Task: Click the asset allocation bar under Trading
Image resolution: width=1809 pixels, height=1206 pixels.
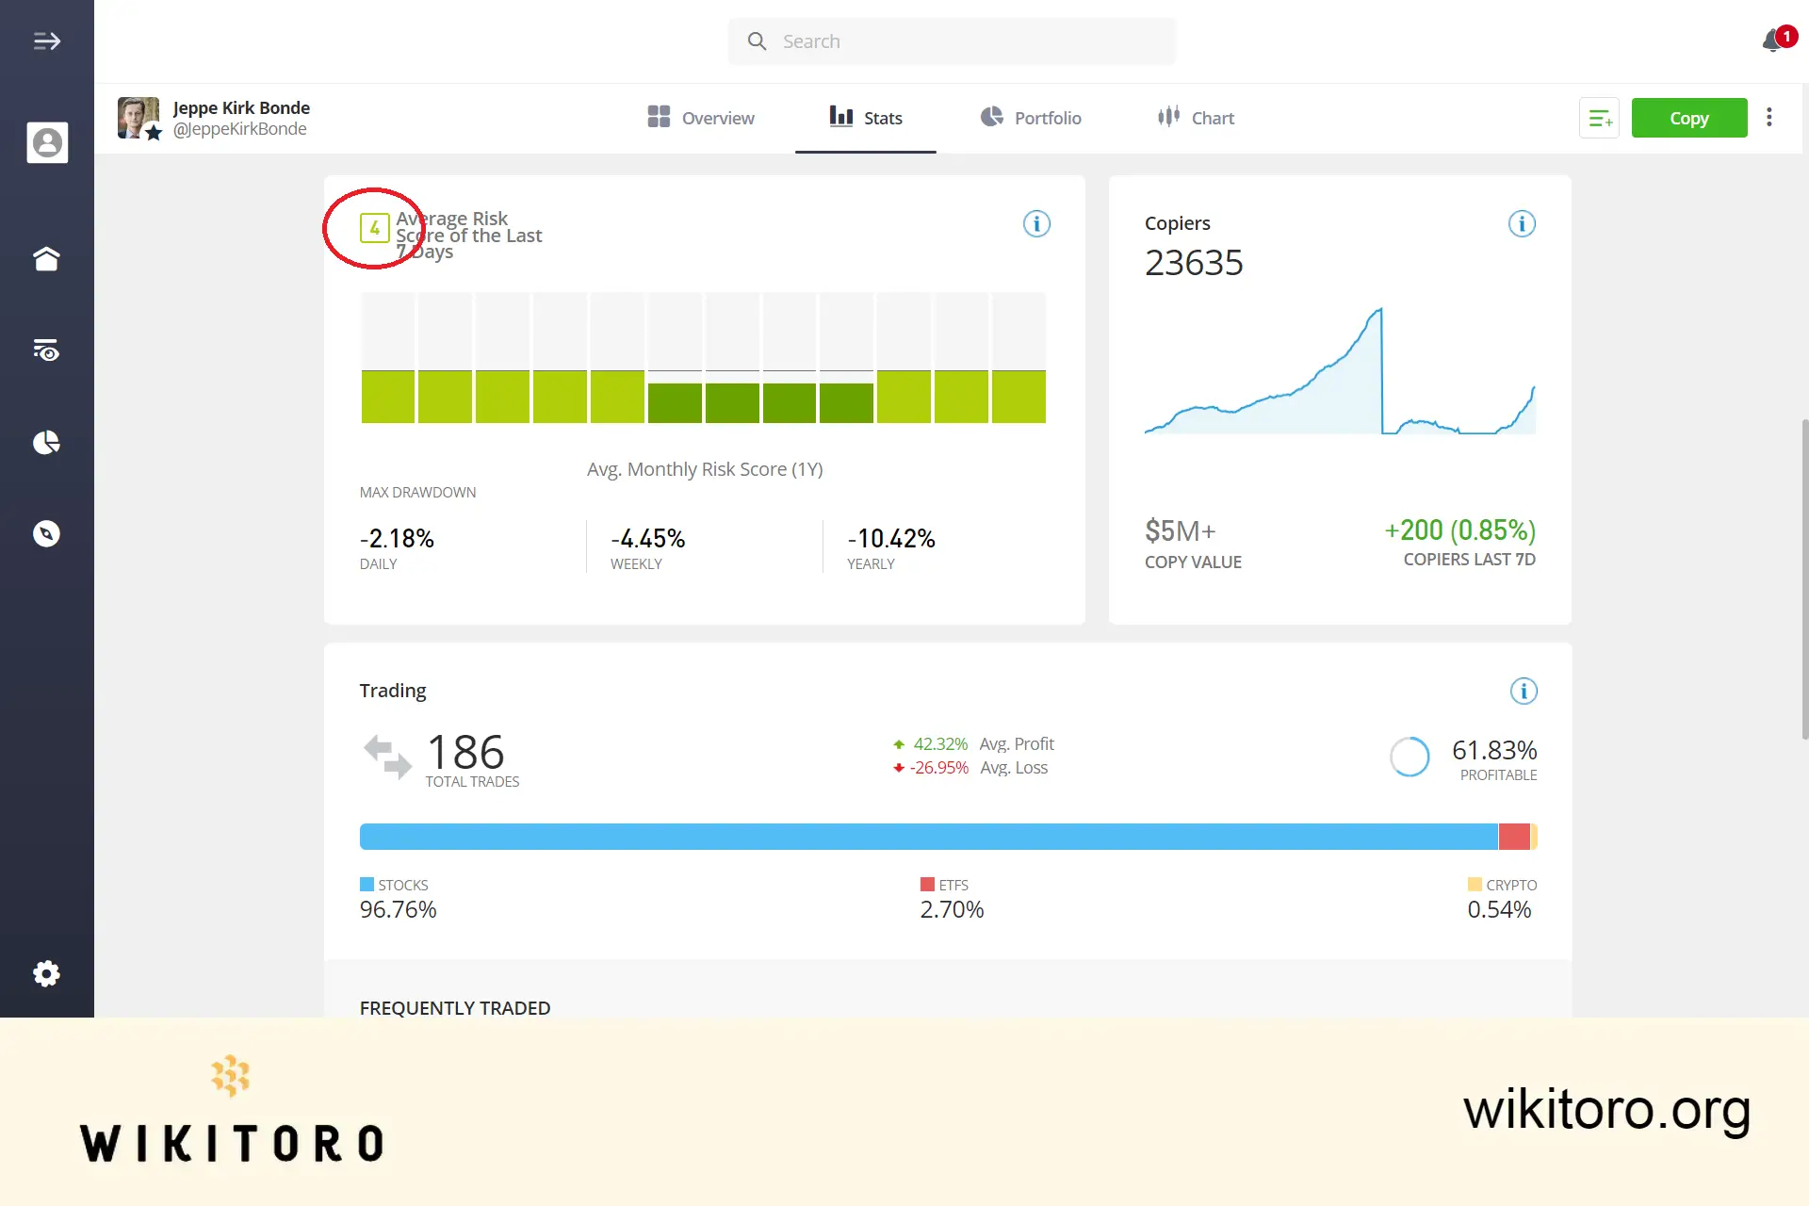Action: click(942, 836)
